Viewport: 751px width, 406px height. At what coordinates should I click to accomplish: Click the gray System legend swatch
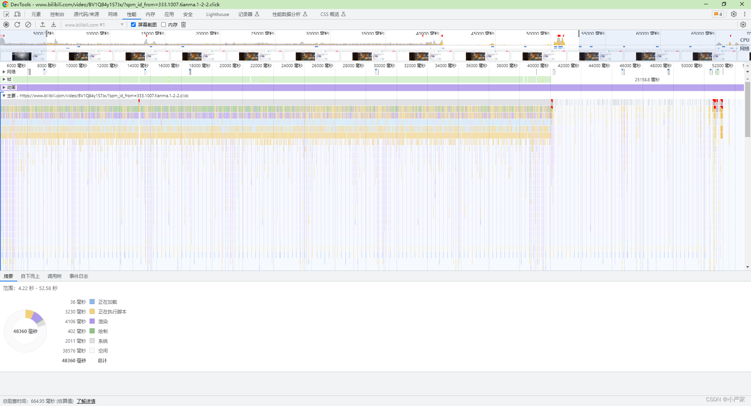[x=92, y=341]
